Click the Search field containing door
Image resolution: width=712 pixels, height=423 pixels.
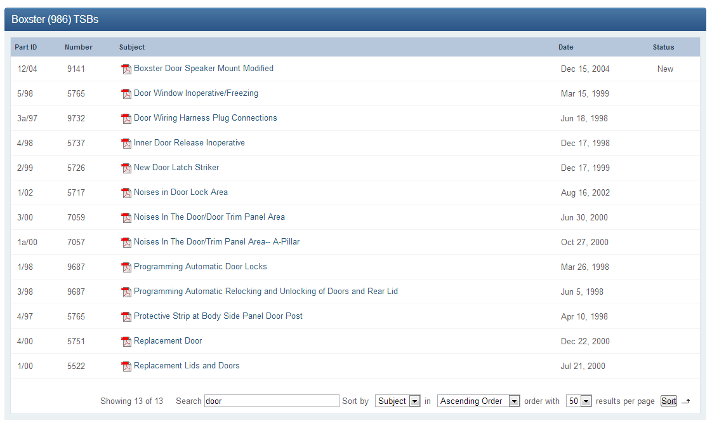(x=272, y=401)
